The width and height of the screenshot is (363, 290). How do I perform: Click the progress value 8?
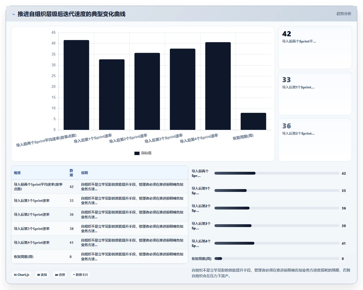tap(343, 259)
